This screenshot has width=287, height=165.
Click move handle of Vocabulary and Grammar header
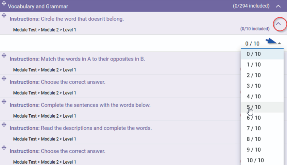[4, 3]
